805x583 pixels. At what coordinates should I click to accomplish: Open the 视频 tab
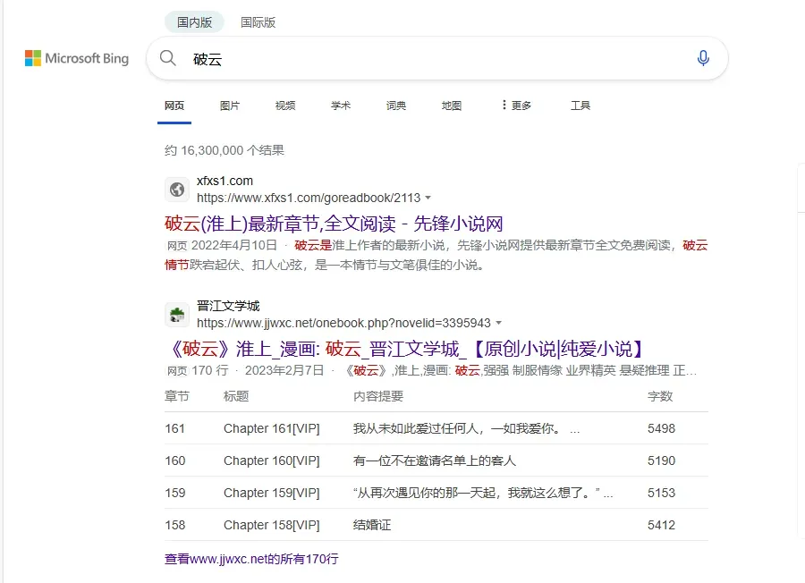pyautogui.click(x=285, y=106)
